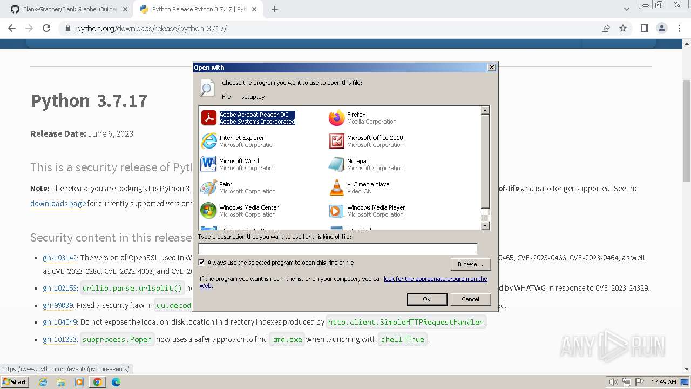Open the gh-104049 issue link
The image size is (691, 389).
pos(60,322)
